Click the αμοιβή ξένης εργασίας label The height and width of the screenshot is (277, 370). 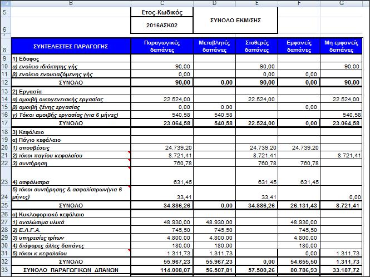tap(46, 107)
